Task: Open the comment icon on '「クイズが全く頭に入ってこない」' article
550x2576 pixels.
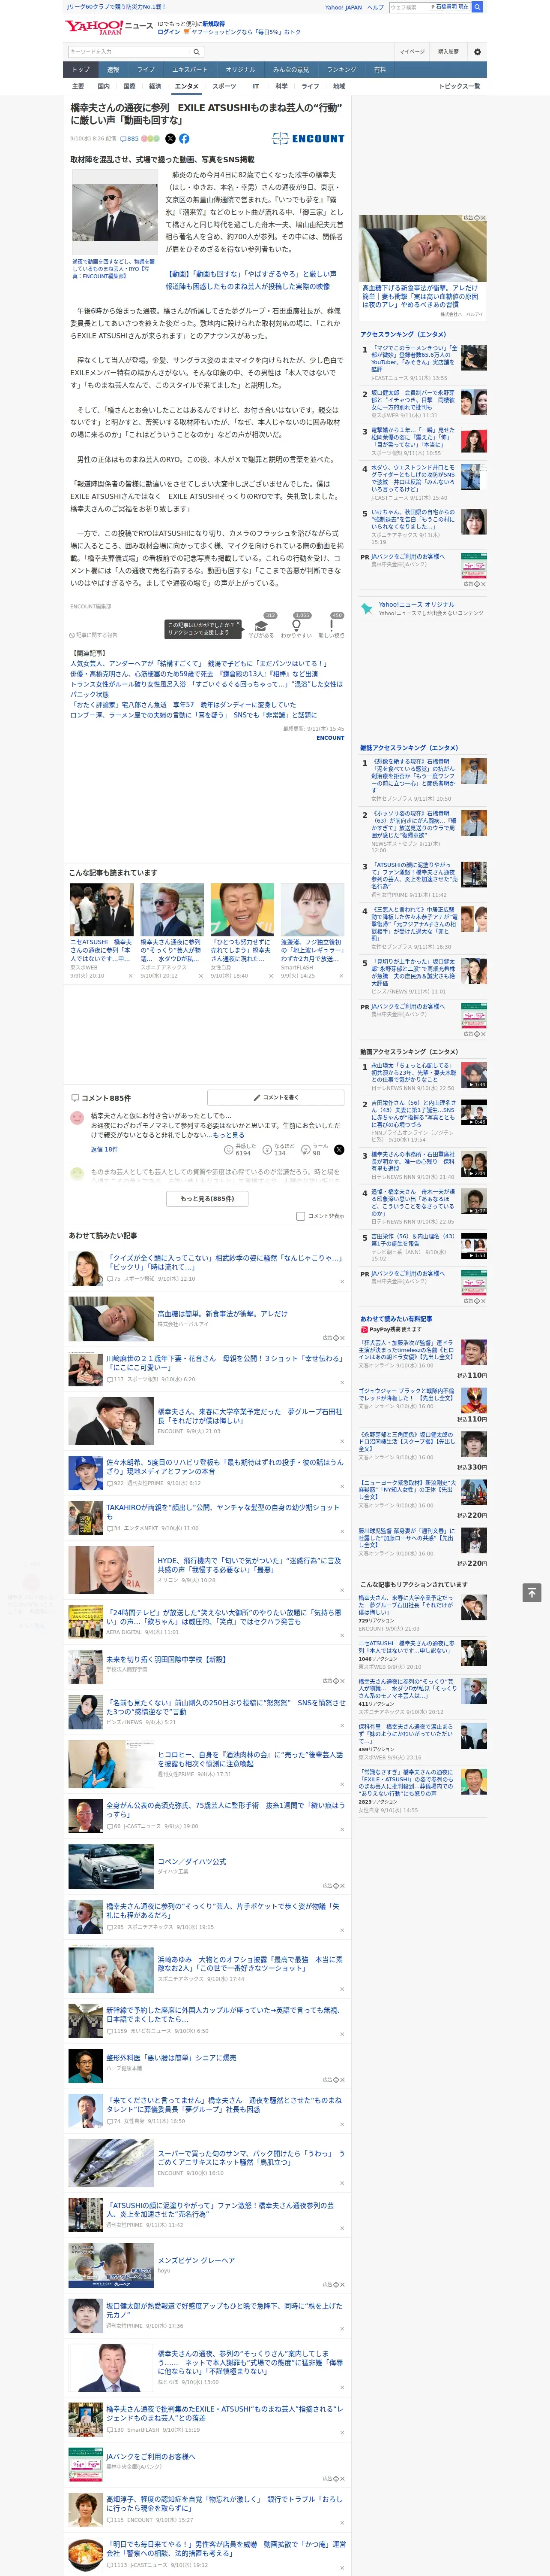Action: coord(110,1278)
